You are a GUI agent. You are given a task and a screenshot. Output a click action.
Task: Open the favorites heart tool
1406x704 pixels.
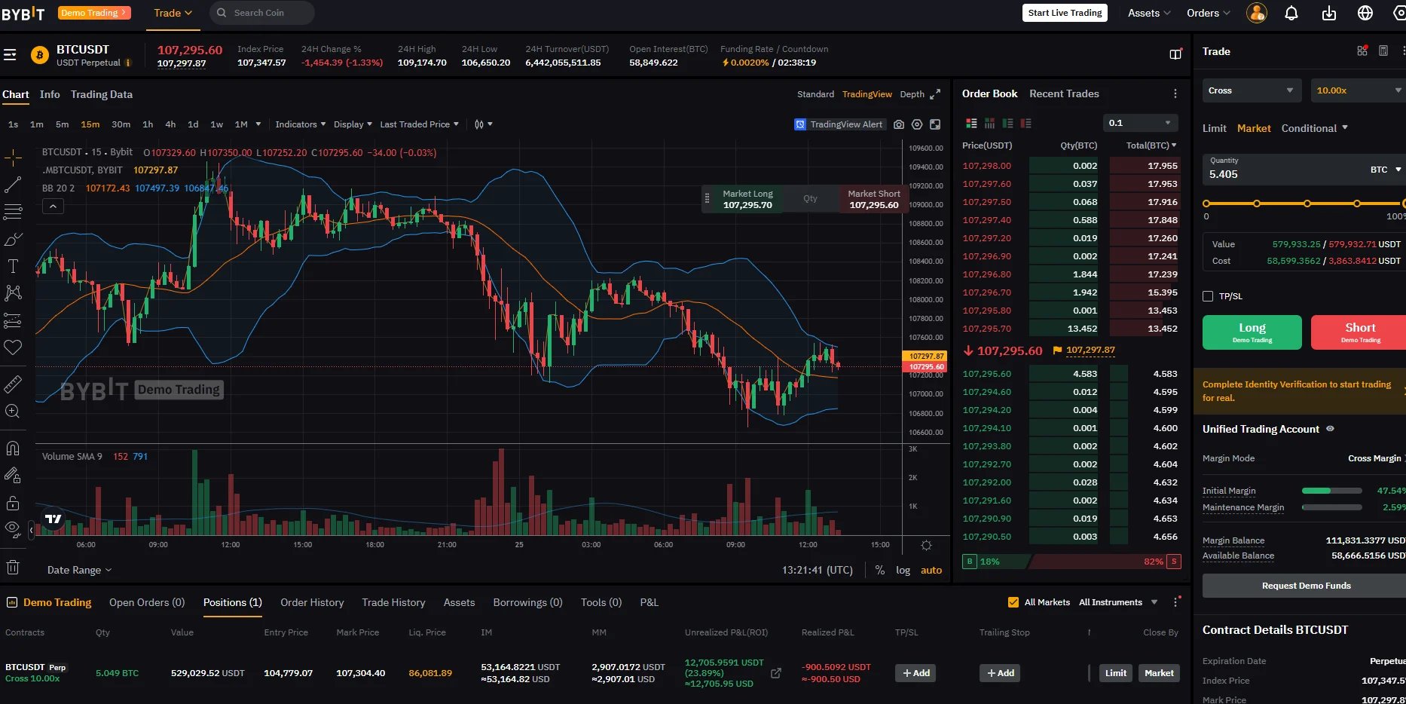tap(13, 347)
